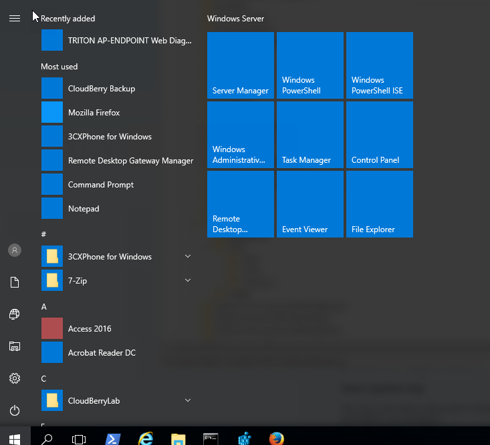This screenshot has height=445, width=490.
Task: Click the taskbar search magnifier
Action: [x=47, y=438]
